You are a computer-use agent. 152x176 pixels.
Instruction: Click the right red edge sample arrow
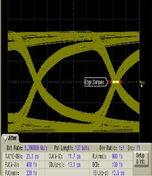pos(122,82)
